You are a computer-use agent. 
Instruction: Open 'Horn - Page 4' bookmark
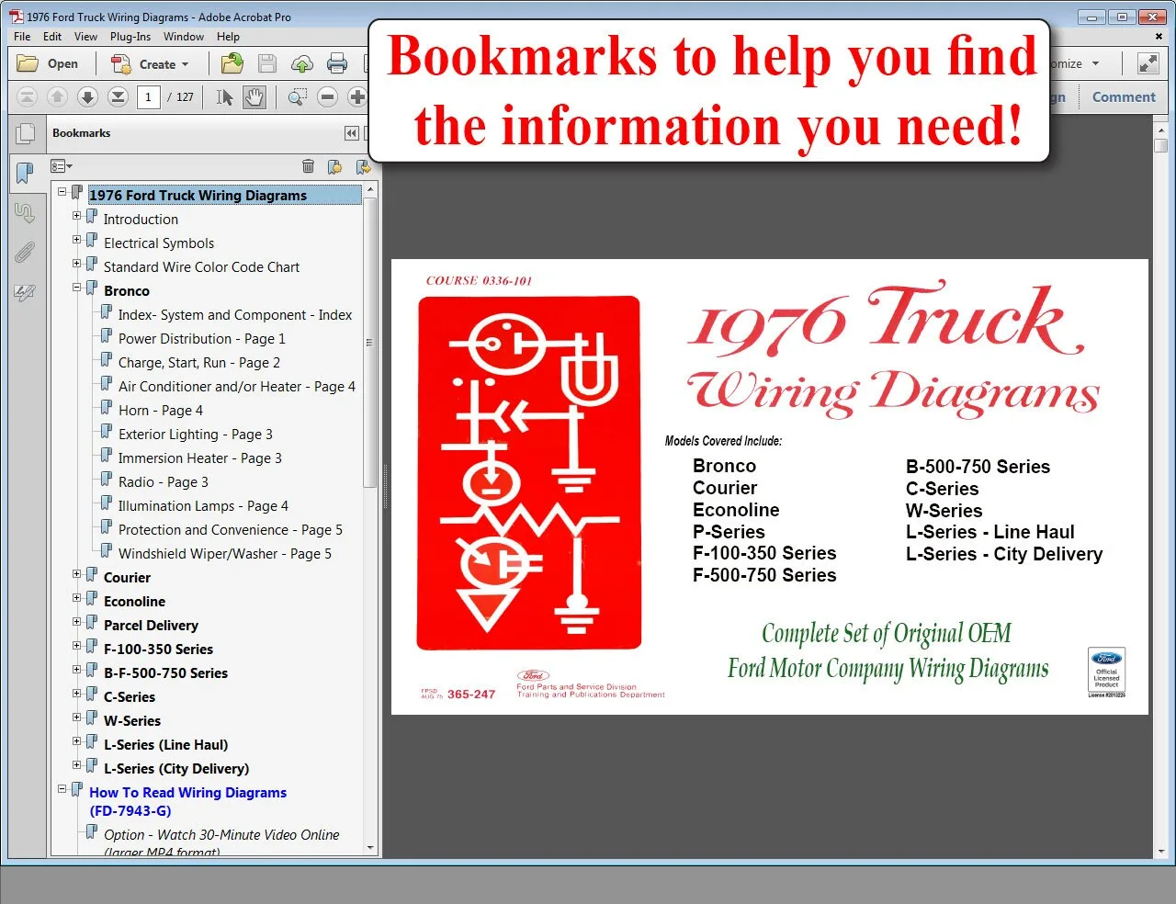161,411
